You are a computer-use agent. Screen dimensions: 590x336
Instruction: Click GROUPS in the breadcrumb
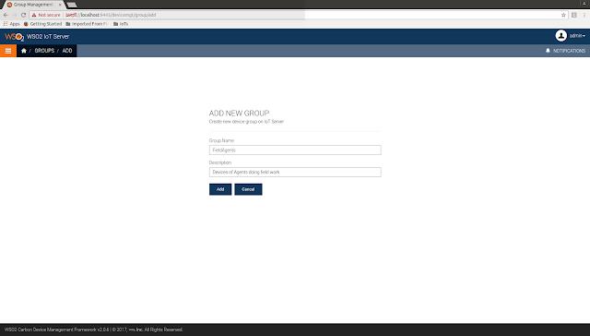(44, 51)
